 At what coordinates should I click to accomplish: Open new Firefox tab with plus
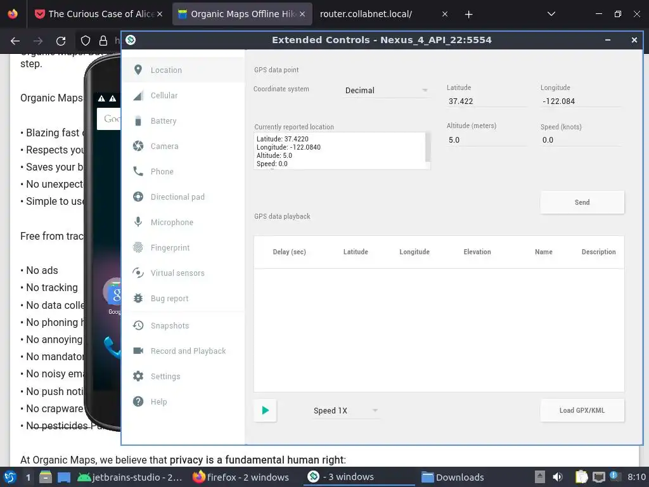[468, 15]
